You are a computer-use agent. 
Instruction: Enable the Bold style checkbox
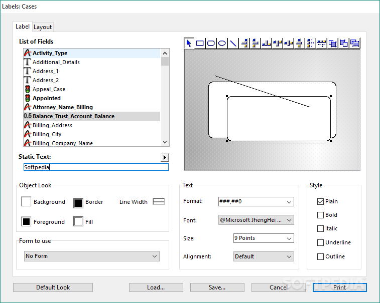(320, 215)
